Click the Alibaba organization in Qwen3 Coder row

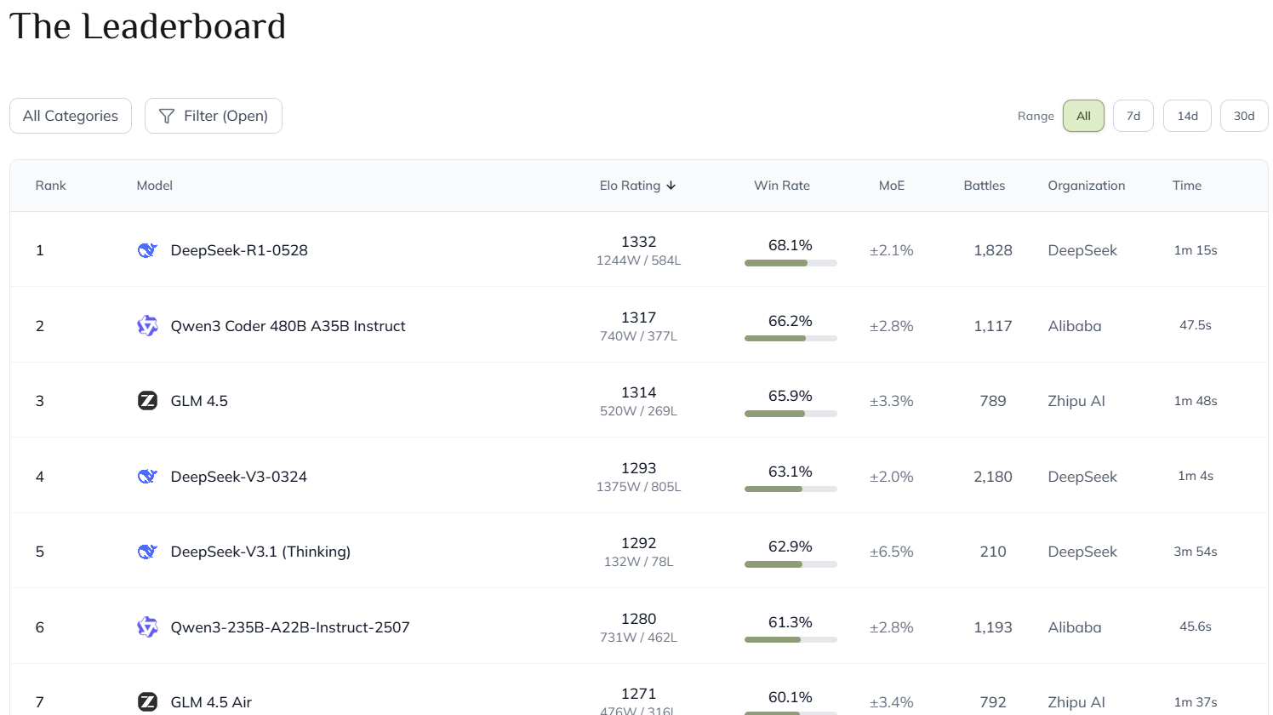pyautogui.click(x=1075, y=326)
